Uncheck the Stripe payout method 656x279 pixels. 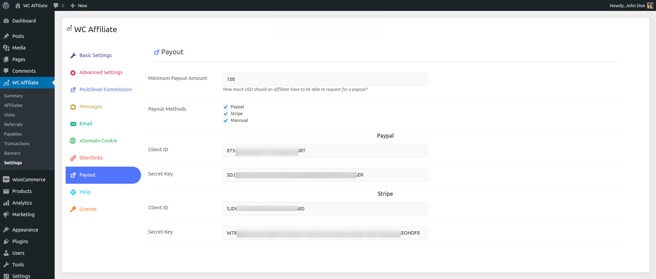pyautogui.click(x=225, y=114)
